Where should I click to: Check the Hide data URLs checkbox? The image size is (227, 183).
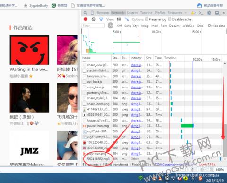pyautogui.click(x=210, y=26)
